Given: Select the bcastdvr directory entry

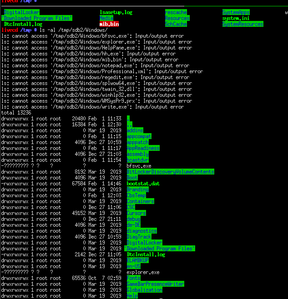Looking at the screenshot, I should pos(138,160).
